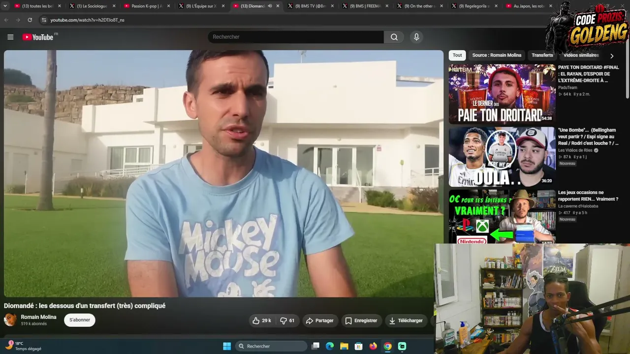The height and width of the screenshot is (354, 630).
Task: Close the '(1) Le Sociologue' tab
Action: [114, 6]
